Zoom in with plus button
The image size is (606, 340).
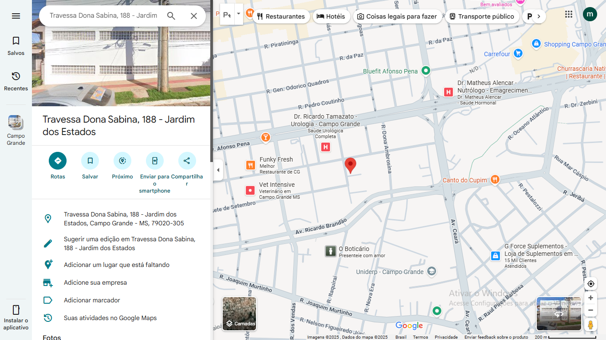pyautogui.click(x=590, y=298)
